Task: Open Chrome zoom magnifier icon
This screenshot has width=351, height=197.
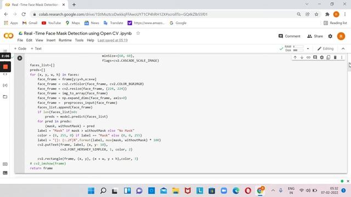Action: [298, 14]
